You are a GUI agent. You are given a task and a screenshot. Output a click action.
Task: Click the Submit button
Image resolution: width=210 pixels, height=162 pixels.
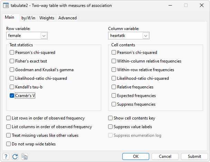pyautogui.click(x=194, y=156)
